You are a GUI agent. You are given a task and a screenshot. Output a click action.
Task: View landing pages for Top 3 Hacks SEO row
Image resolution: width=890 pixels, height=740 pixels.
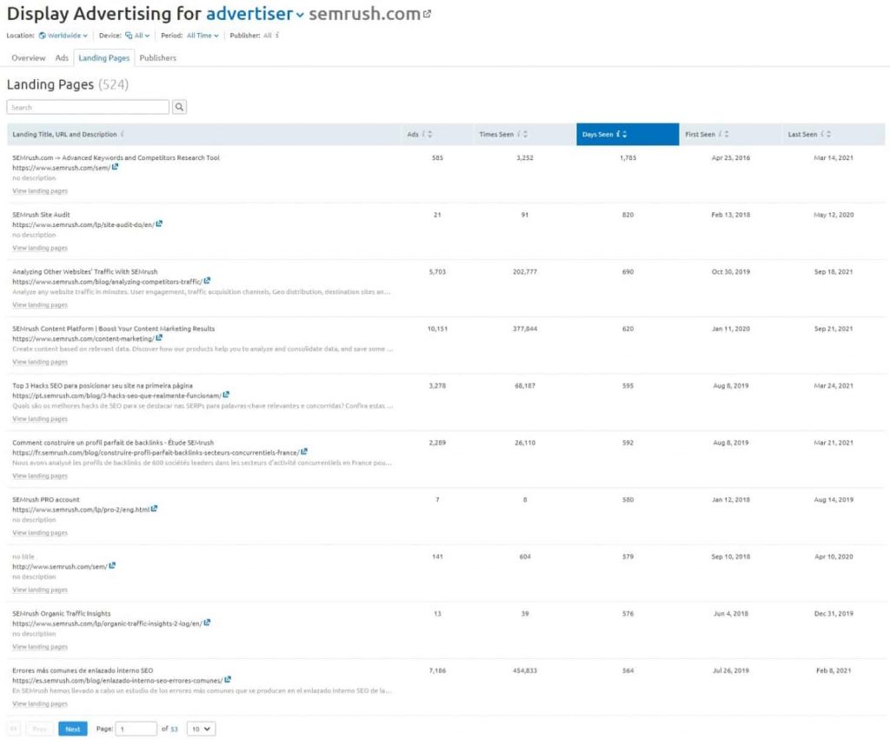40,418
